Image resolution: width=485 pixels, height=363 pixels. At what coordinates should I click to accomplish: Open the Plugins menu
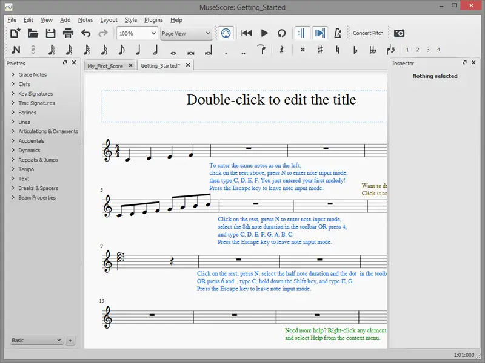click(x=153, y=20)
